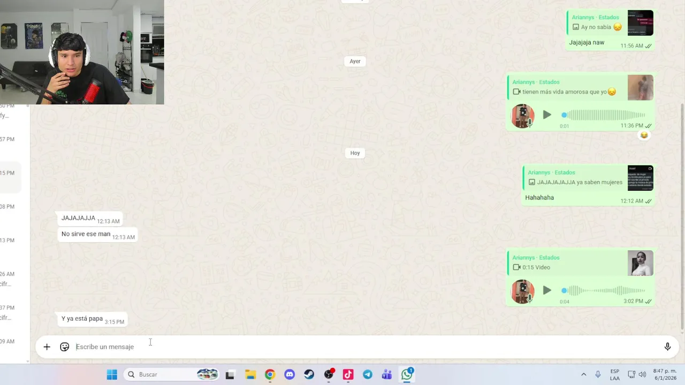This screenshot has width=685, height=385.
Task: Play the 0:01 voice message
Action: [x=546, y=115]
